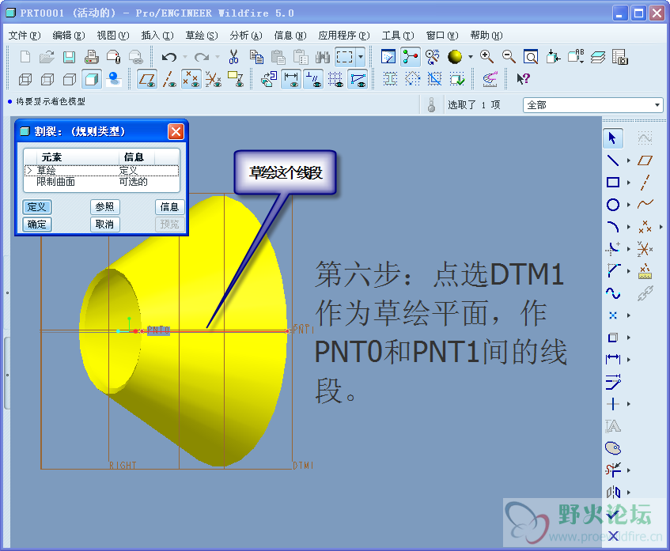Expand the Rectangle tool flyout arrow
Viewport: 670px width, 551px height.
[629, 183]
